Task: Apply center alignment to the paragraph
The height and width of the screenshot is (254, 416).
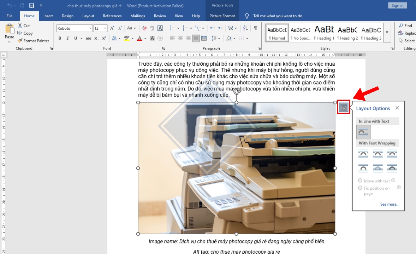Action: [x=180, y=39]
